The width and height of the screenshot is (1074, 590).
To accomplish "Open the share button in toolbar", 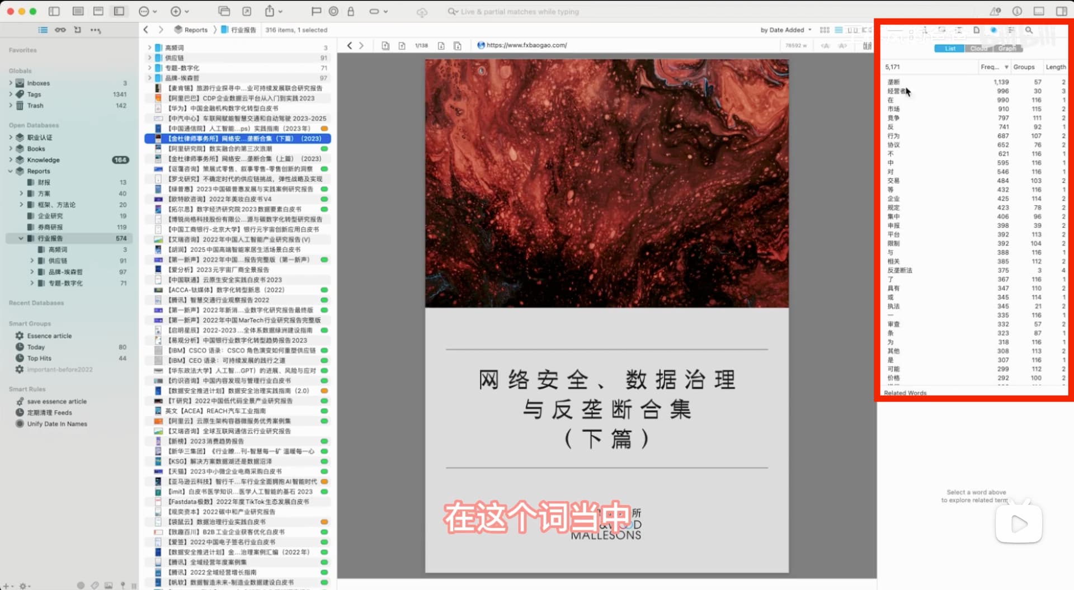I will 270,11.
